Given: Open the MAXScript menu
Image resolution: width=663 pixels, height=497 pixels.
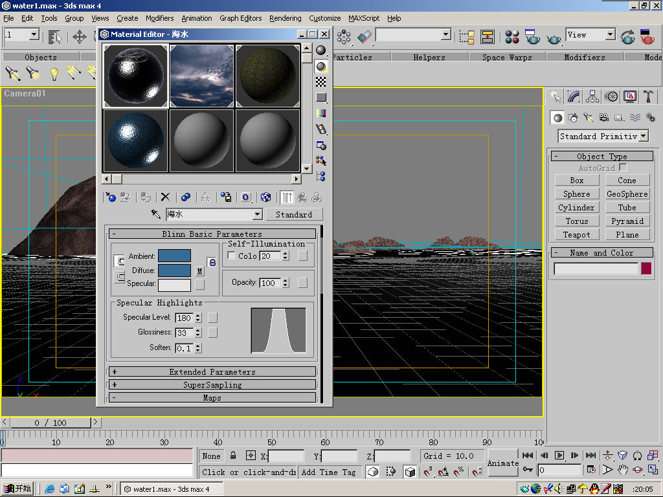Looking at the screenshot, I should 364,18.
